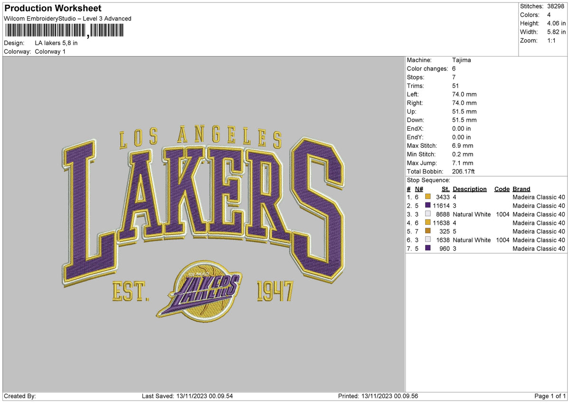
Task: Click the colorway value 'Colorway 1'
Action: (50, 51)
